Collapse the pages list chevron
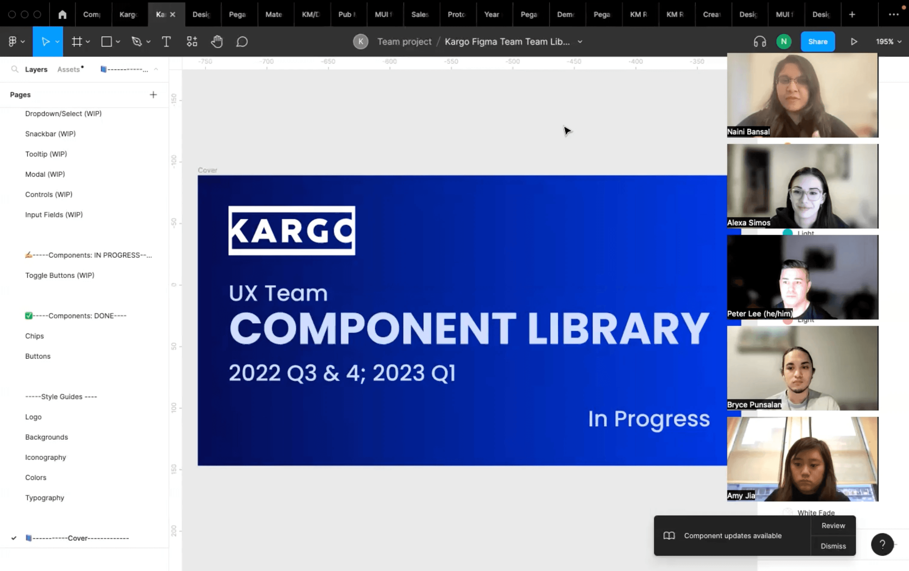 pos(156,69)
